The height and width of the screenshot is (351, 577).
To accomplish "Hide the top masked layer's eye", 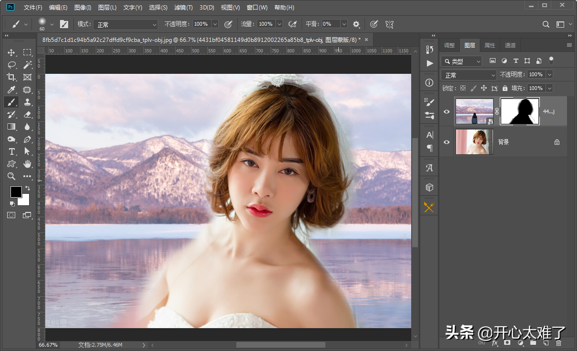I will (446, 111).
